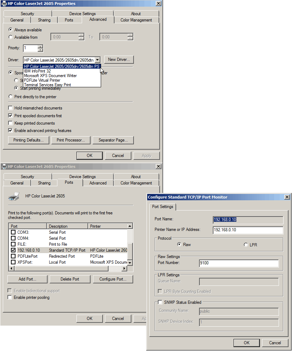292x352 pixels.
Task: Select the Always available radio button
Action: click(10, 30)
